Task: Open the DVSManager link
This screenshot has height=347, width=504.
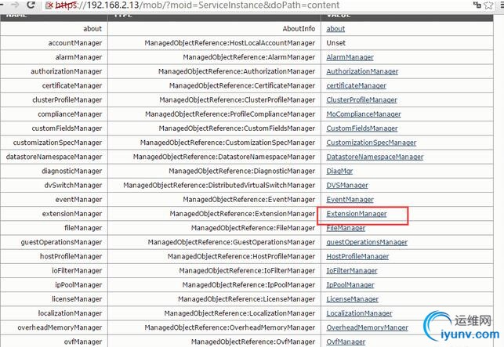Action: 347,185
